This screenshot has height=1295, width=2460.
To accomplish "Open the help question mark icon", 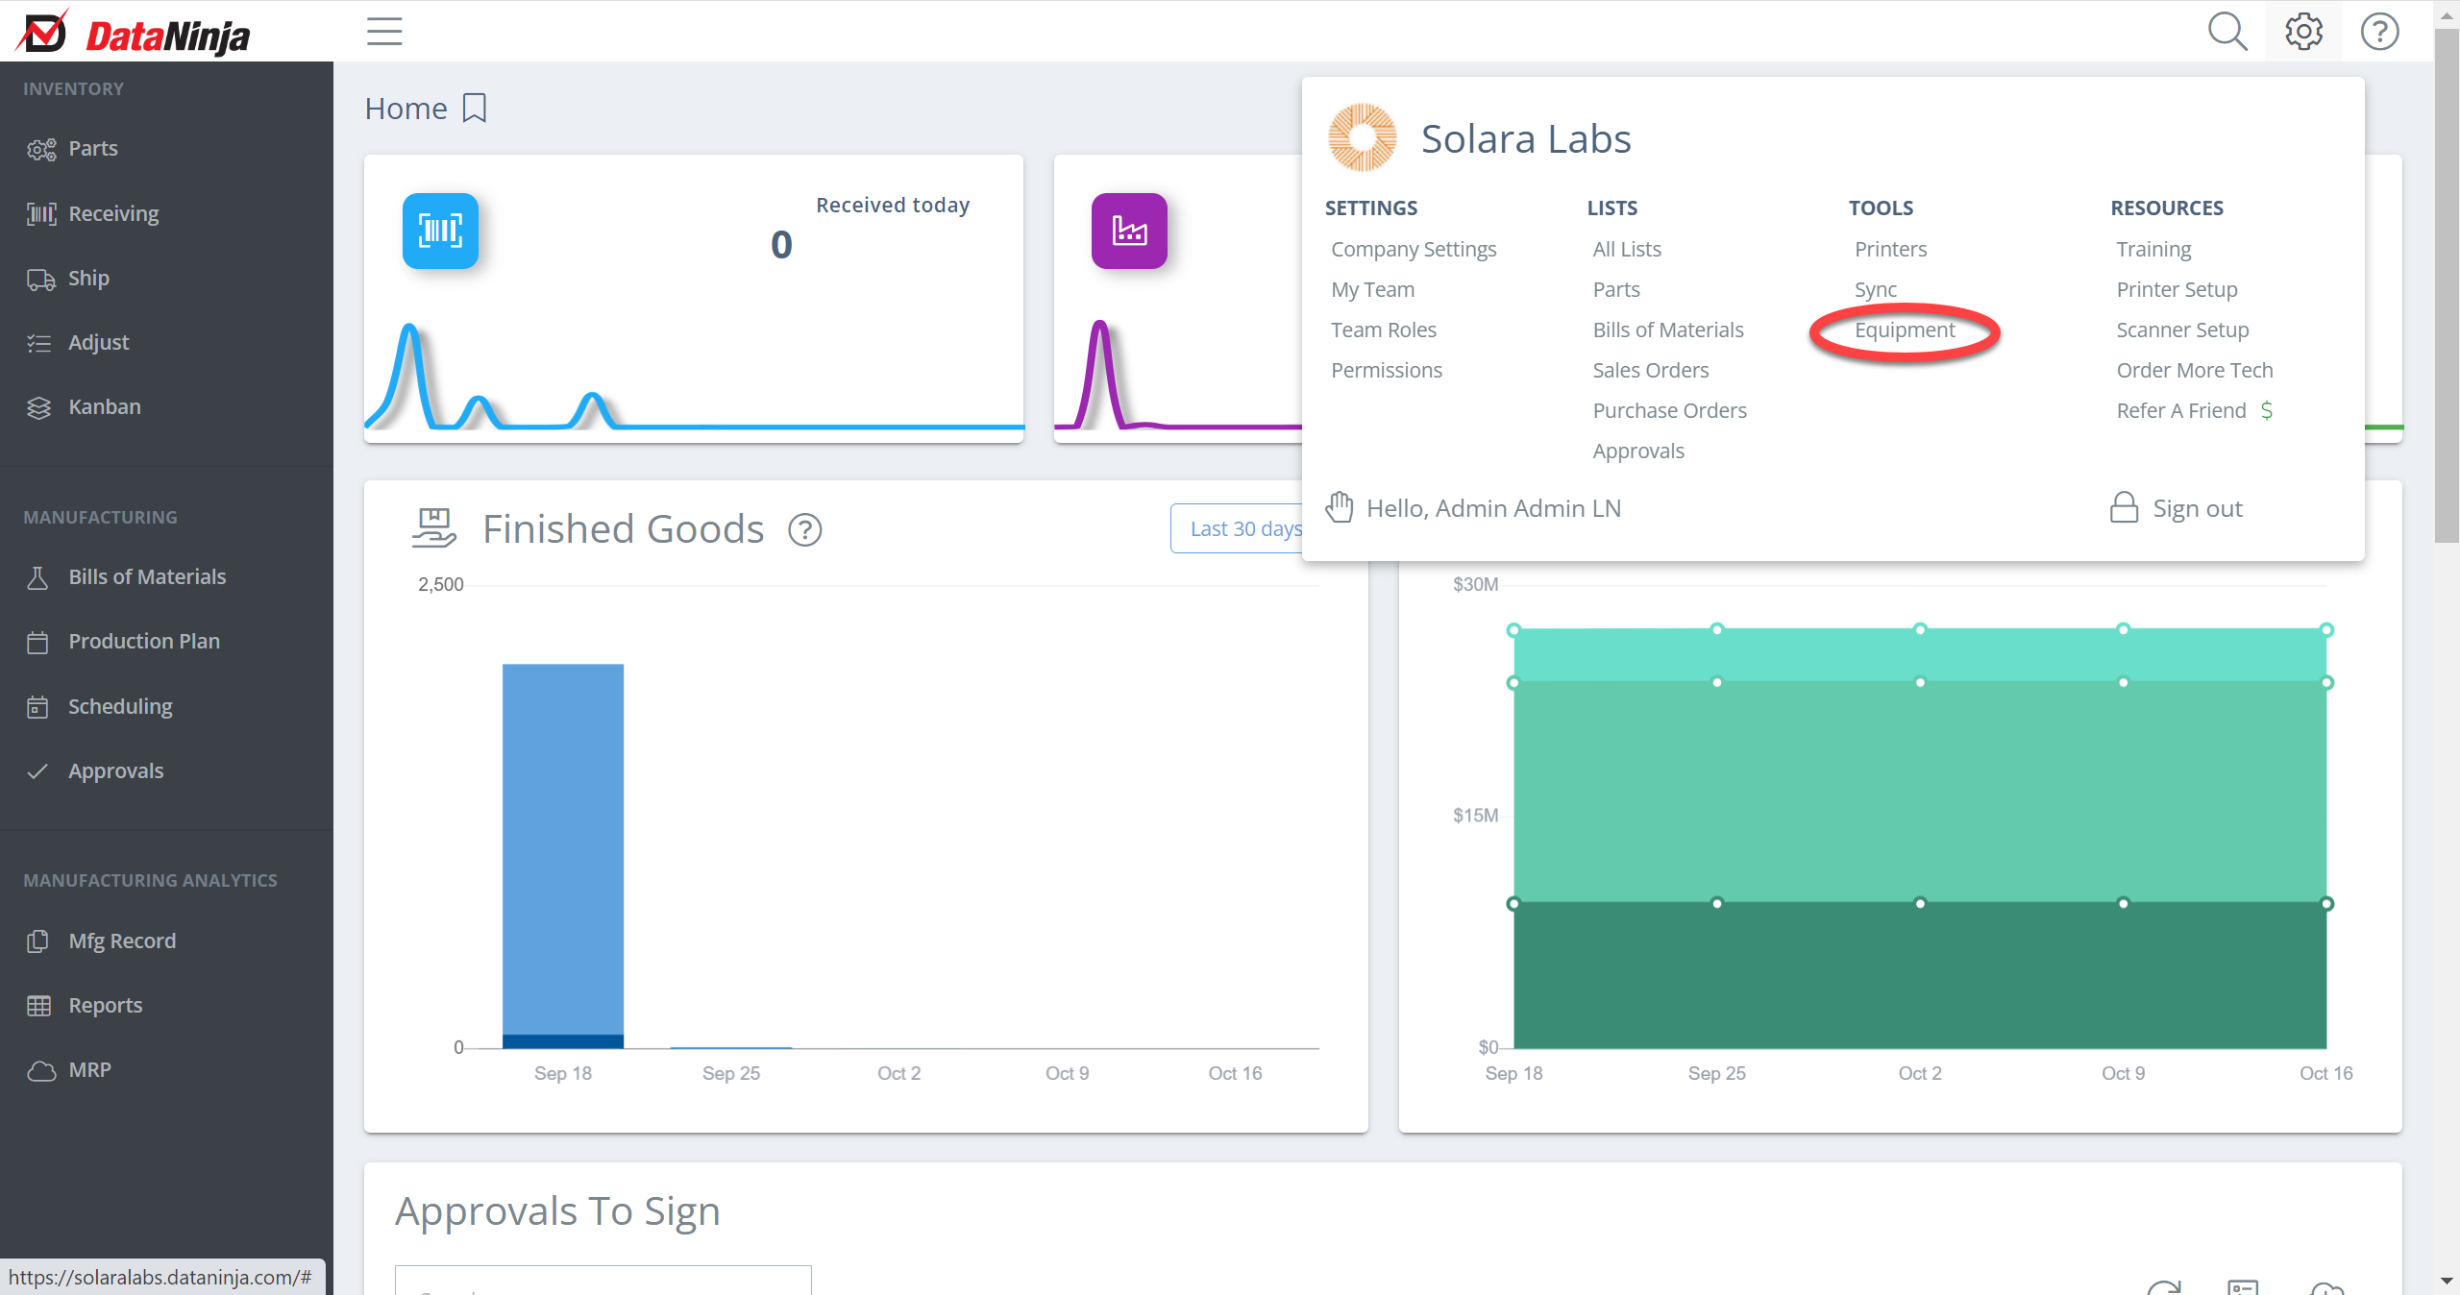I will [2379, 32].
